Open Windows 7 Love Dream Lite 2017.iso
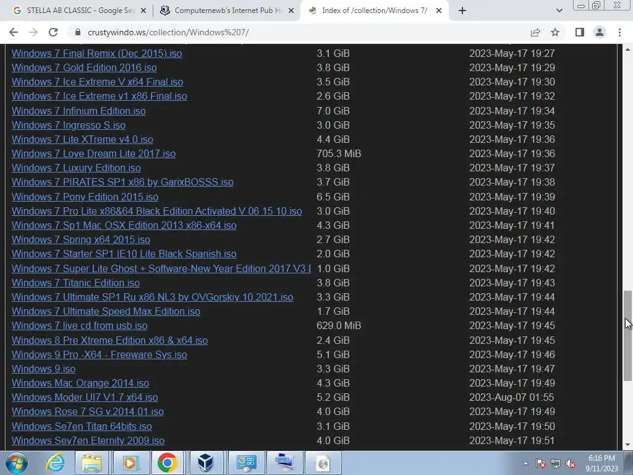The image size is (633, 475). pyautogui.click(x=94, y=153)
